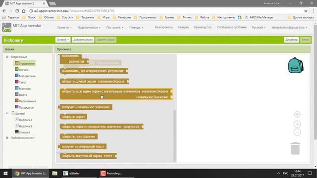Select Список1 component

22,132
